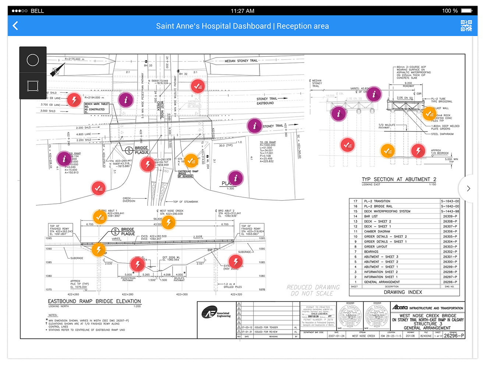Open orange checklist marker above EASTBOUND RAMP BRIDGE
The width and height of the screenshot is (485, 365).
pyautogui.click(x=191, y=161)
